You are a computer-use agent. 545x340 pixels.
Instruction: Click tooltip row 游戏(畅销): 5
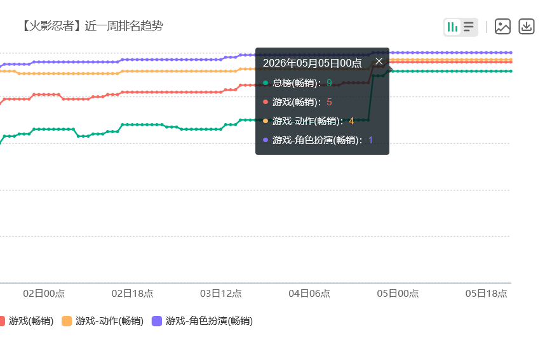[x=297, y=102]
